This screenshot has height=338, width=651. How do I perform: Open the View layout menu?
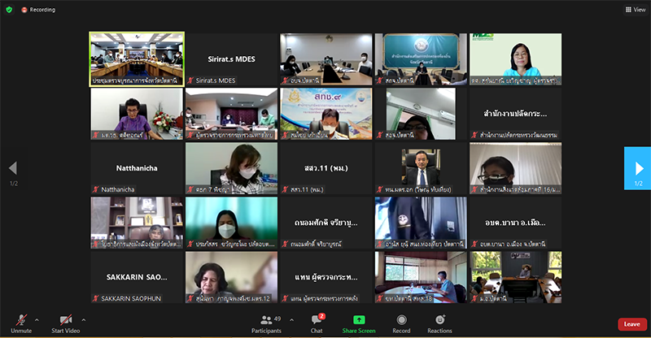pyautogui.click(x=634, y=10)
